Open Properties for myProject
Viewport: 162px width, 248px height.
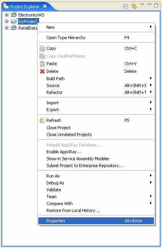point(96,221)
